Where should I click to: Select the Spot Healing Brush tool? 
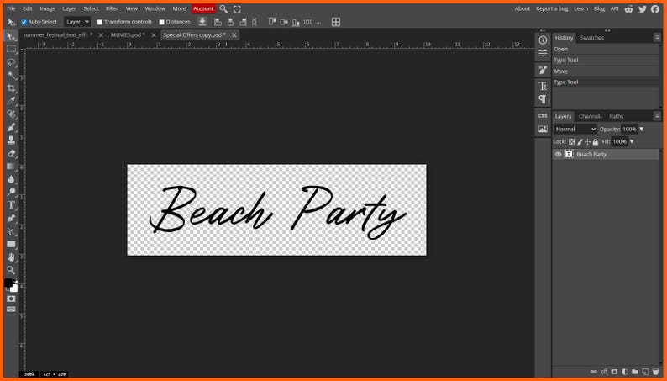pyautogui.click(x=12, y=114)
